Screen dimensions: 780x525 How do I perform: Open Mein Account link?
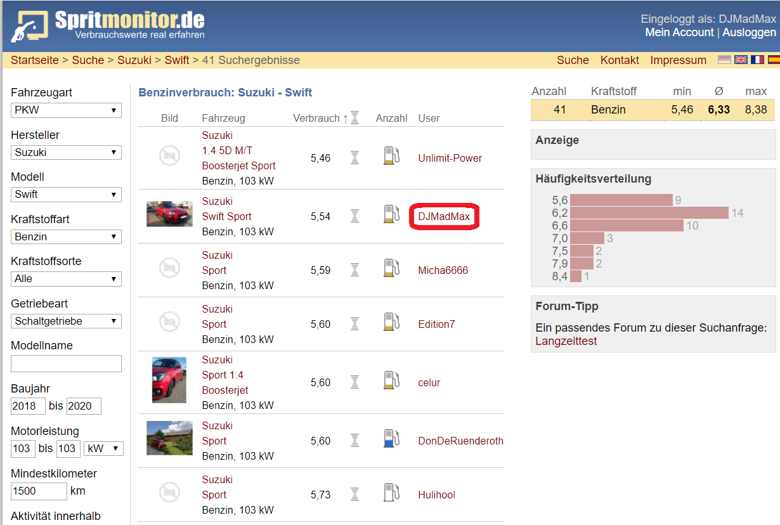[x=679, y=32]
